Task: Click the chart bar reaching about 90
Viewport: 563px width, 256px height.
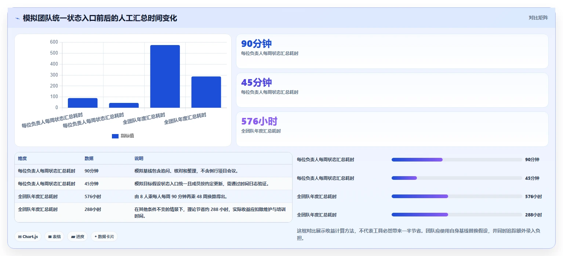Action: 83,103
